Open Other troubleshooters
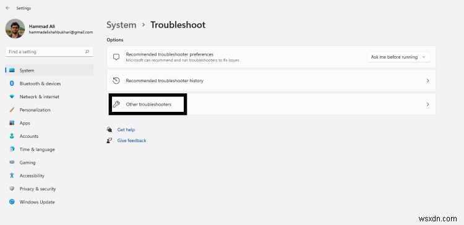Screen dimensions: 464x225 click(x=271, y=104)
